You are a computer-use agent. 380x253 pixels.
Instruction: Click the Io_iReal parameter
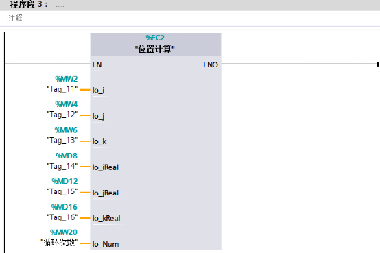106,167
